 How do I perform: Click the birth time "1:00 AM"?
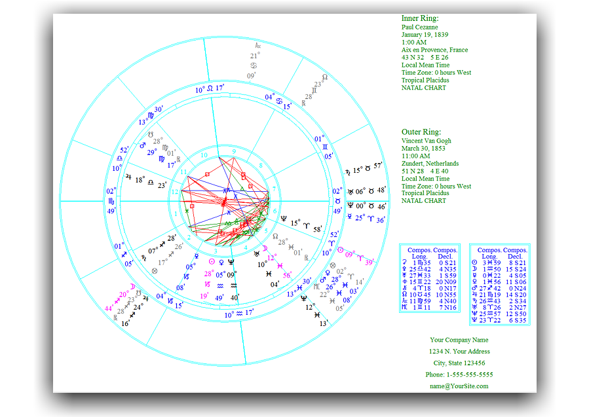coord(414,43)
